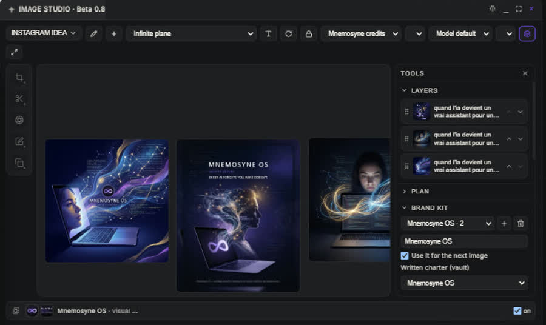
Task: Toggle the 'on' checkbox in bottom bar
Action: [x=517, y=310]
